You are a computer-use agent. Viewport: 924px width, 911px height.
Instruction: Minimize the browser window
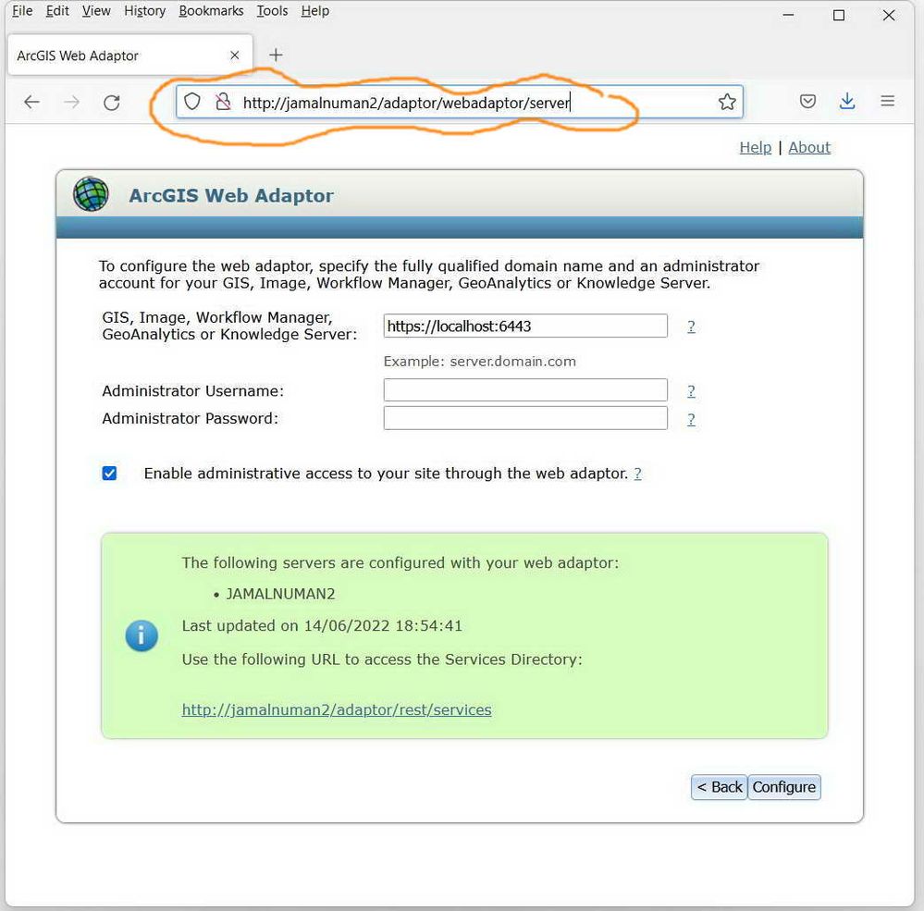(x=788, y=15)
